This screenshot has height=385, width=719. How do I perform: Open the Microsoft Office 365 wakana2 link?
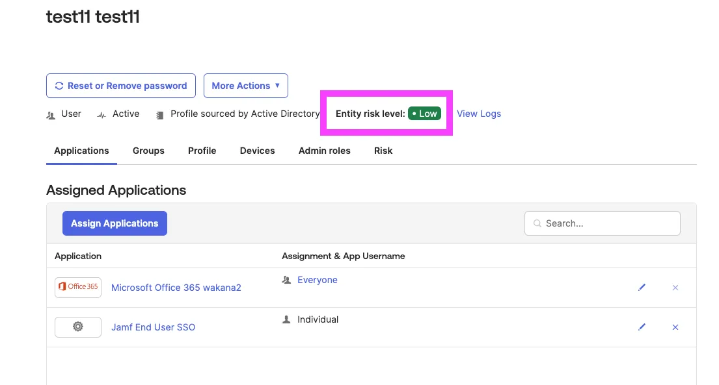pos(176,288)
